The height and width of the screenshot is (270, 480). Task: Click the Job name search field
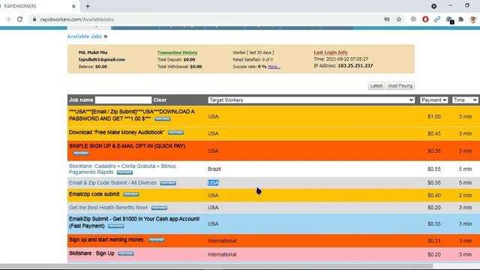tap(123, 100)
